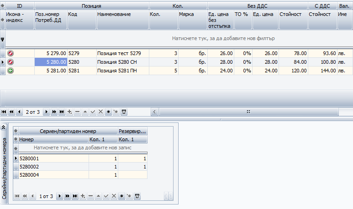The width and height of the screenshot is (353, 209).
Task: Click the Без ДДС band header
Action: pos(258,6)
